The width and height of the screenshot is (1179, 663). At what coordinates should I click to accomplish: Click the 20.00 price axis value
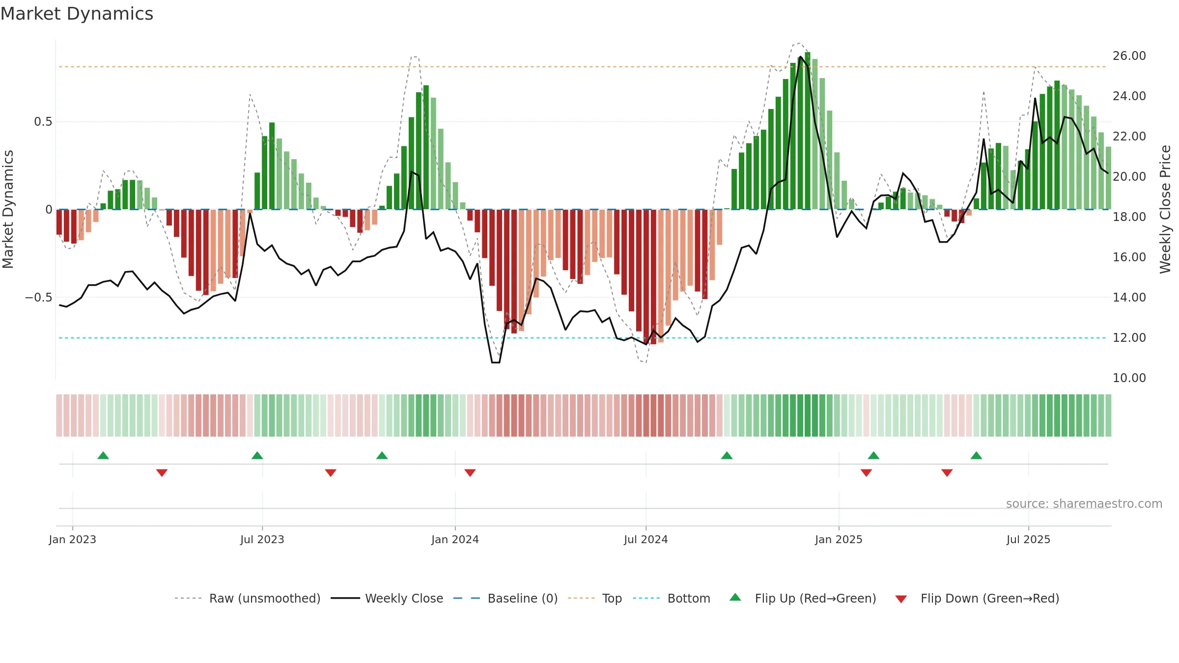click(1129, 177)
